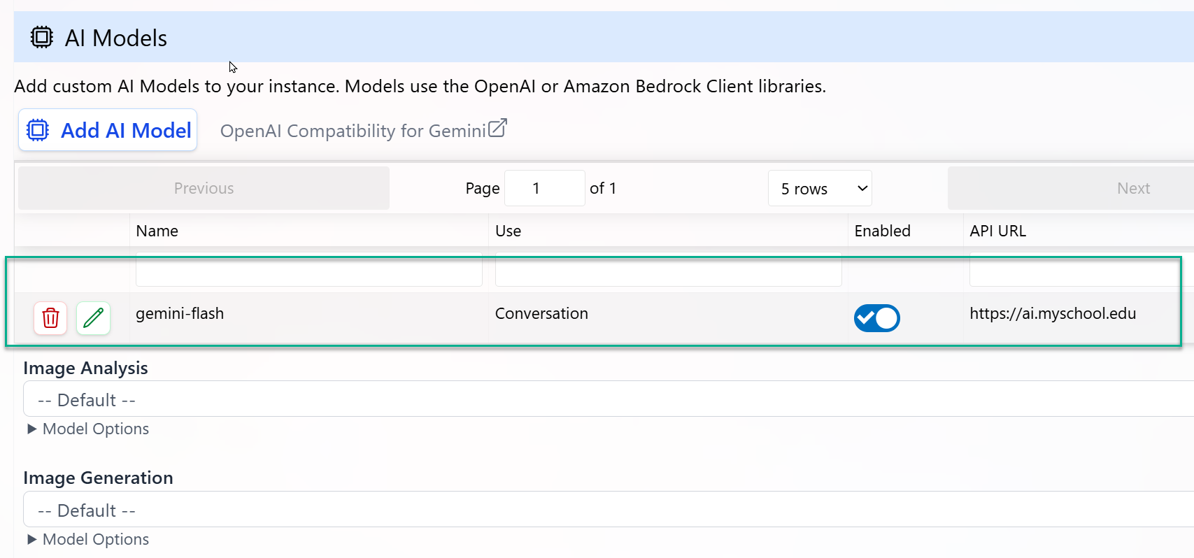Screen dimensions: 1194x558
Task: Expand Model Options under Image Analysis
Action: pyautogui.click(x=88, y=429)
